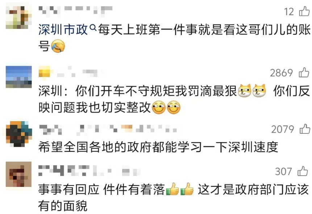312x214 pixels.
Task: Open username above 希望全国各地 comment
Action: pyautogui.click(x=108, y=129)
